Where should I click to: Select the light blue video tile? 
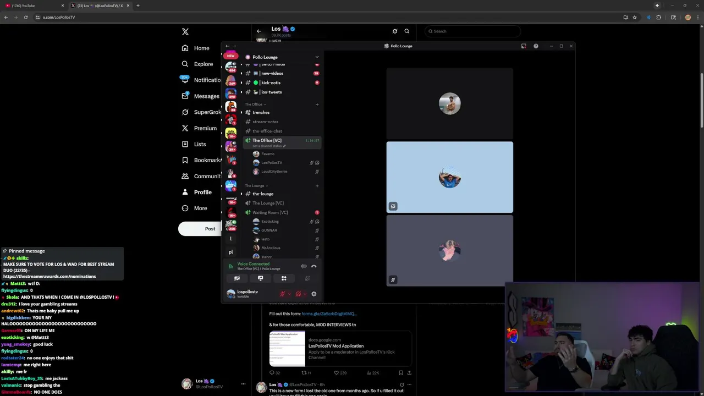pos(450,177)
